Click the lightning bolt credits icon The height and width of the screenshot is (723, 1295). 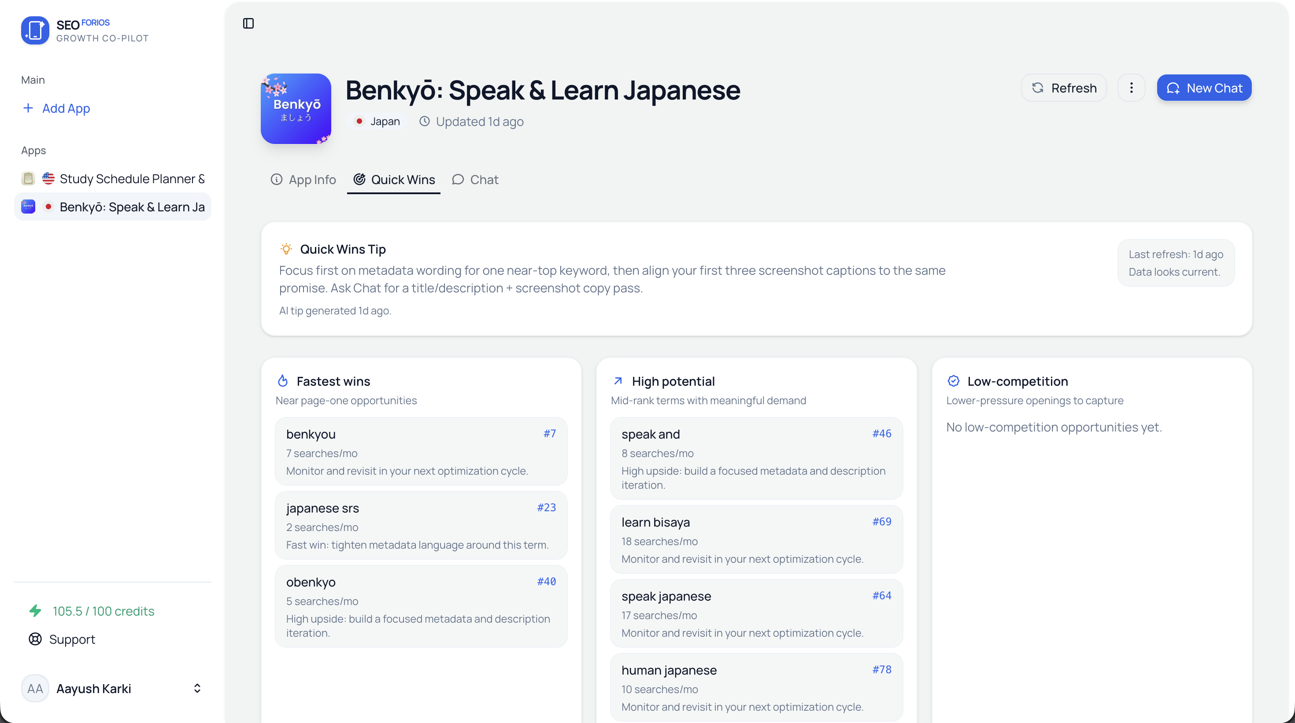[35, 611]
